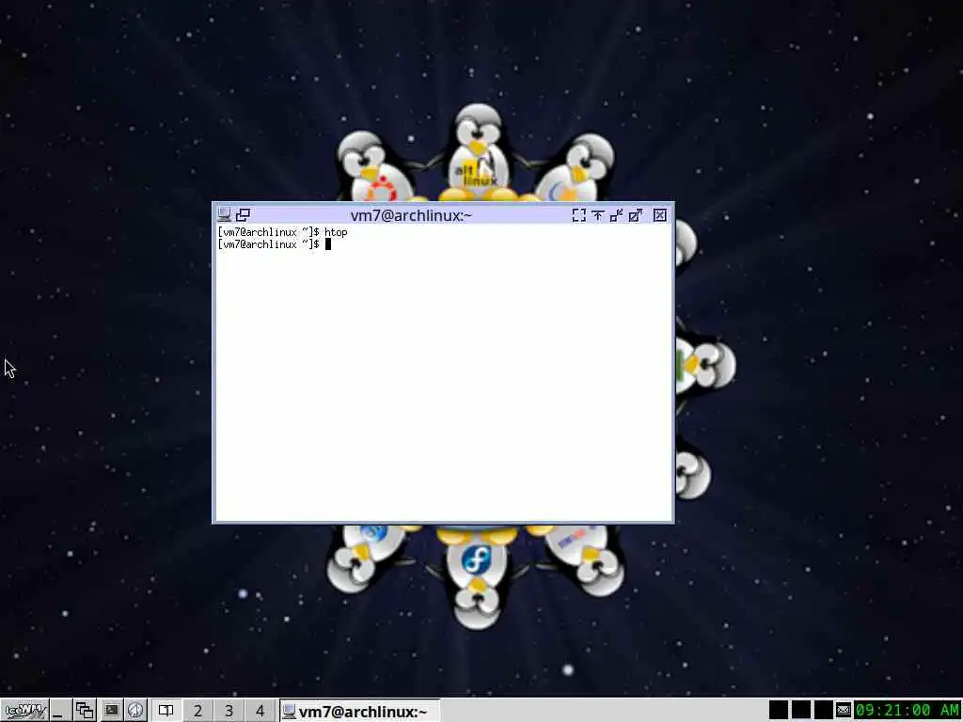Minimize the terminal window via titlebar icon

(617, 215)
